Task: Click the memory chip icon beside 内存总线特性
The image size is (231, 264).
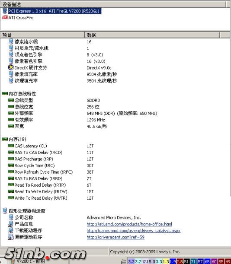Action: [5, 93]
